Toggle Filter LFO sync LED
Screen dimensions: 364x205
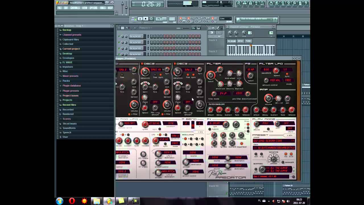tap(287, 74)
